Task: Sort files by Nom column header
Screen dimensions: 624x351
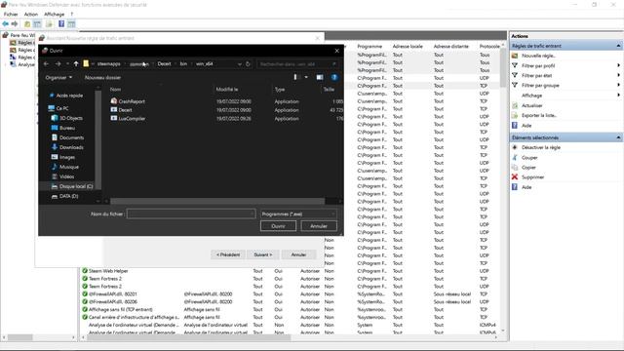Action: pos(115,89)
